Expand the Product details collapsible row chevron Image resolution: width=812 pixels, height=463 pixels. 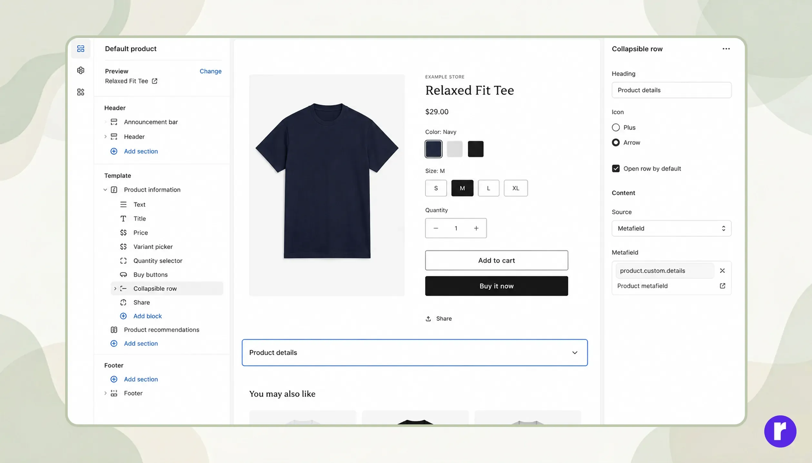[x=575, y=353]
